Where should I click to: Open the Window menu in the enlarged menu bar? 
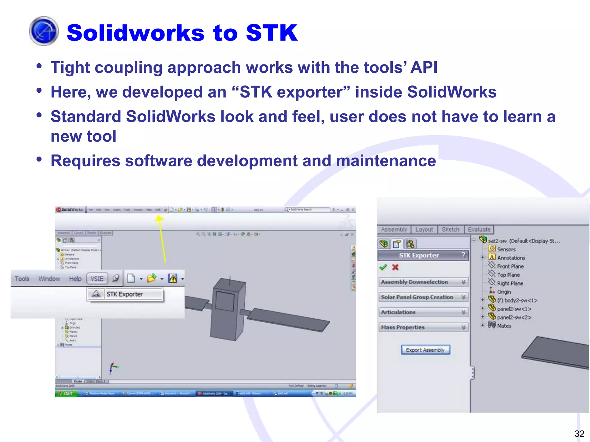49,279
